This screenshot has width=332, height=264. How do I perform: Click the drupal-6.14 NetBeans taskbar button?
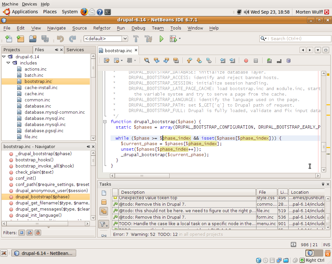(x=44, y=253)
